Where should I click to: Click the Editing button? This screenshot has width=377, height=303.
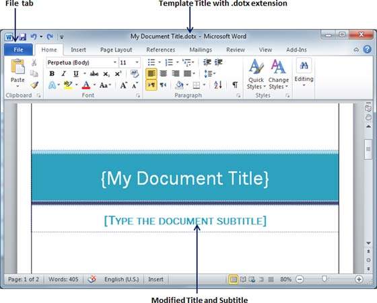(x=304, y=73)
